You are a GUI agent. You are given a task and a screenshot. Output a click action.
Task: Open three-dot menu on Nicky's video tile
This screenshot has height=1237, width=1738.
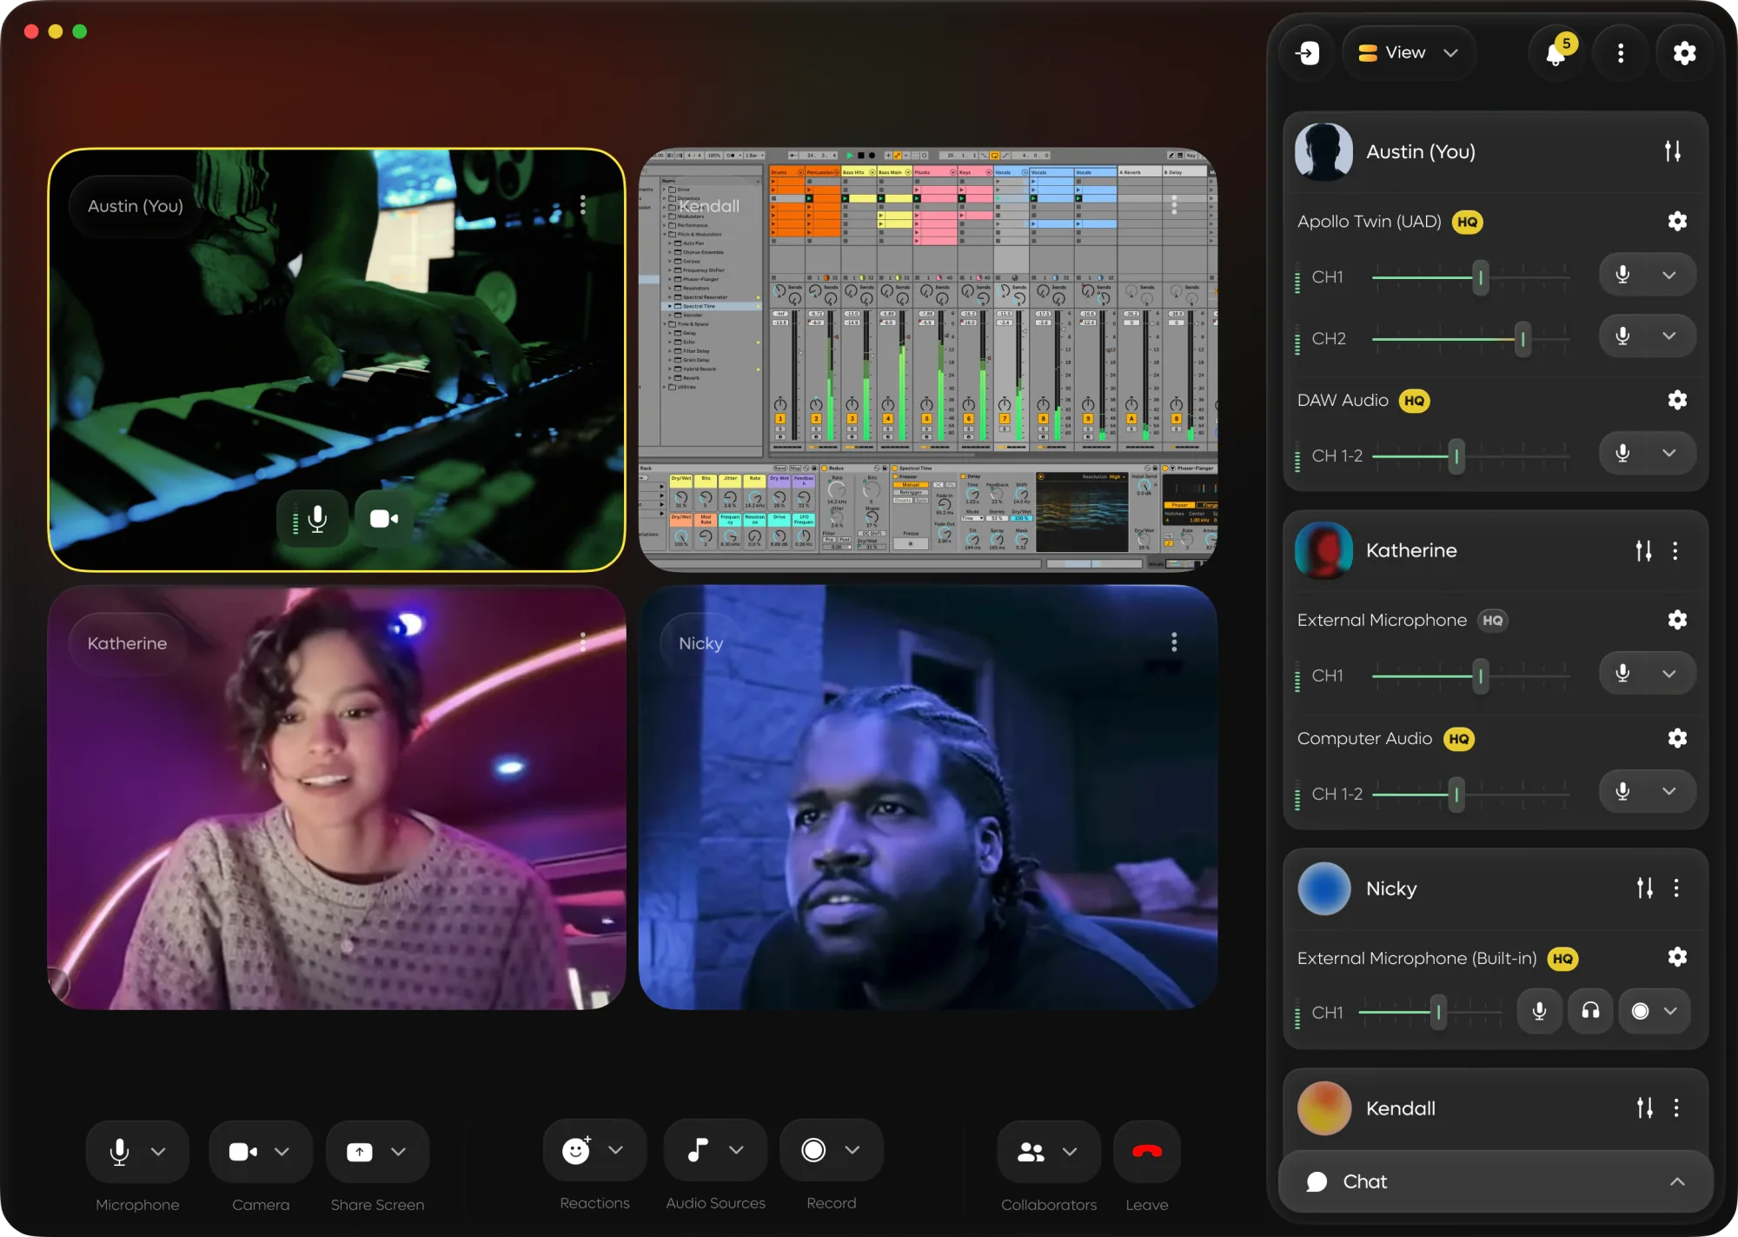click(1174, 642)
